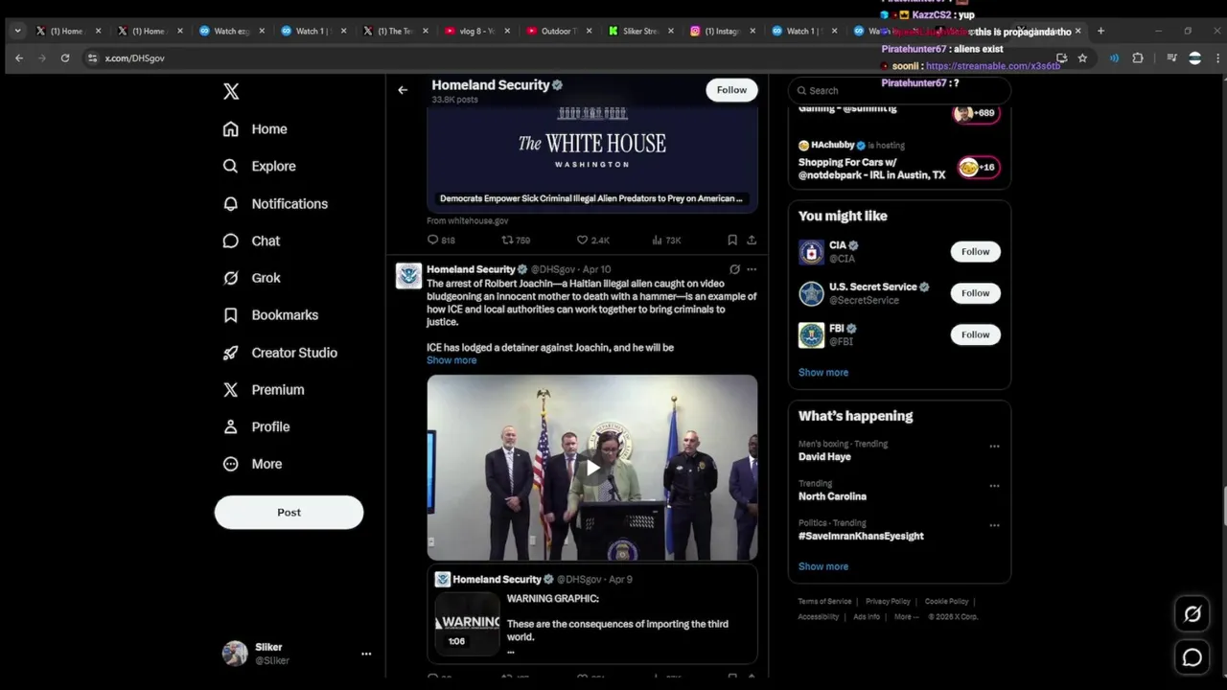Open the Cookie Policy footer link
Image resolution: width=1227 pixels, height=690 pixels.
pos(946,602)
